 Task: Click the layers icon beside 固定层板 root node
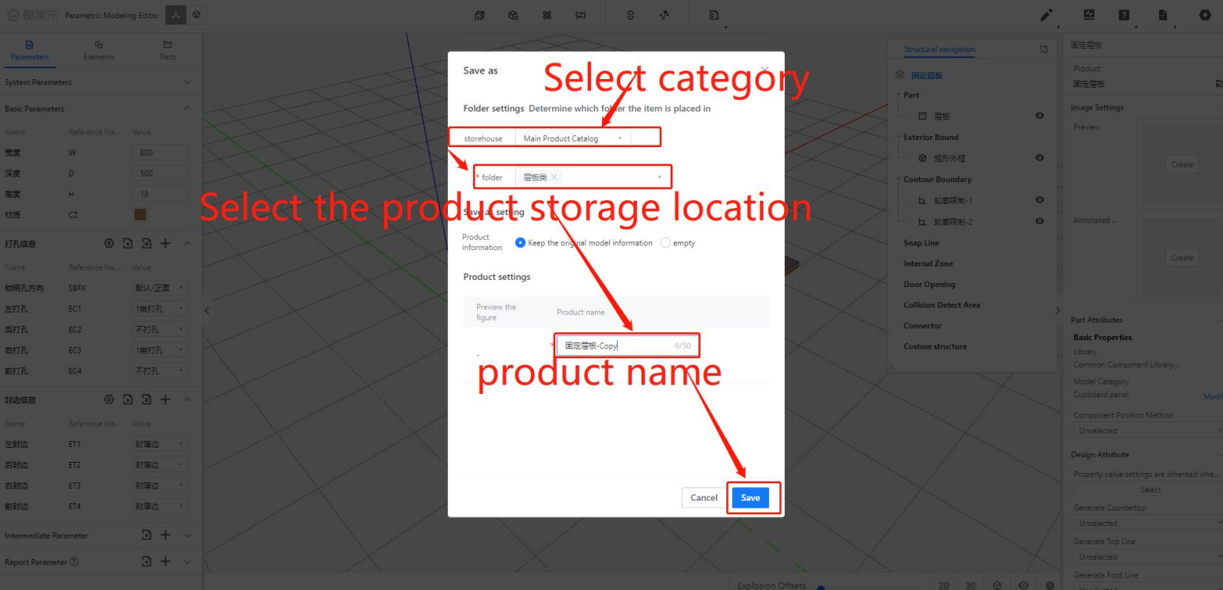[x=899, y=75]
